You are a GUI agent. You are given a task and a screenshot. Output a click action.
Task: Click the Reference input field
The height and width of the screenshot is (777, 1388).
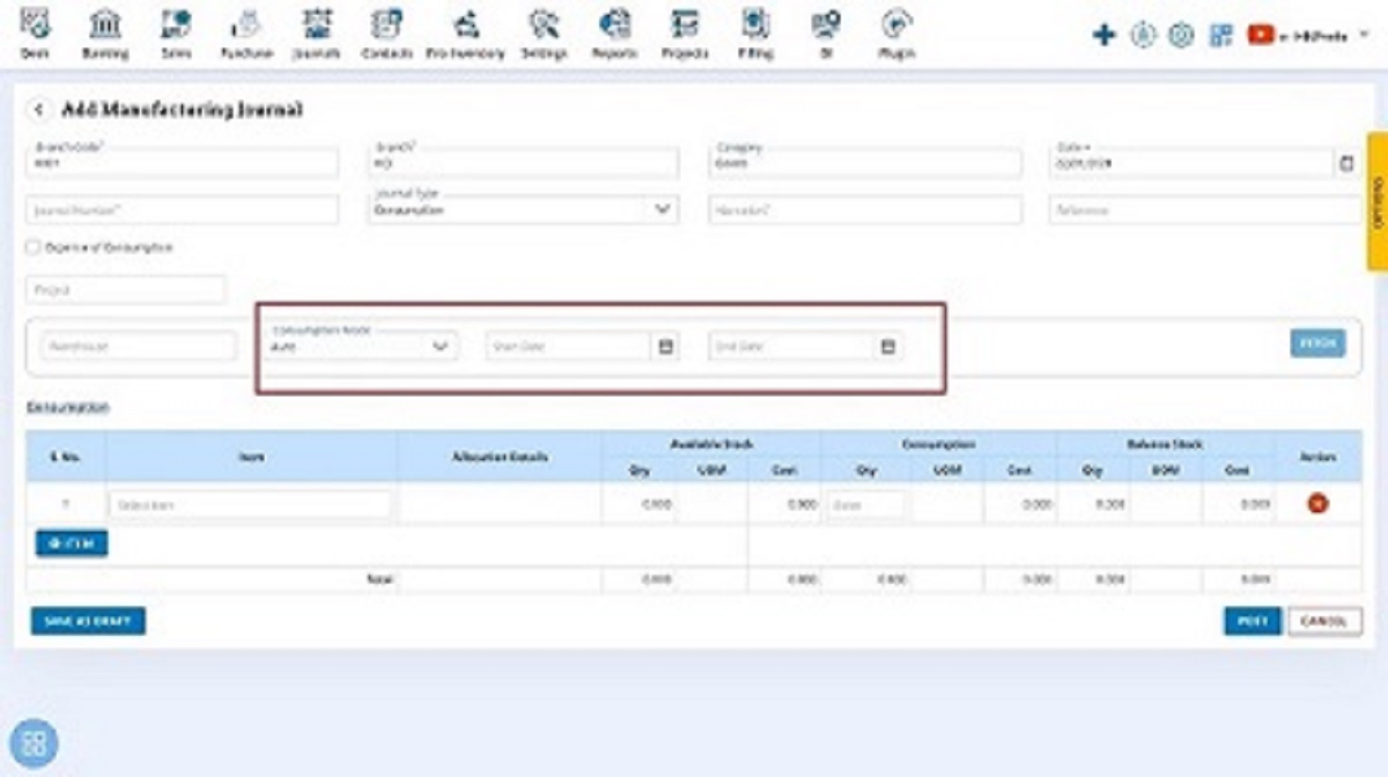click(1205, 209)
